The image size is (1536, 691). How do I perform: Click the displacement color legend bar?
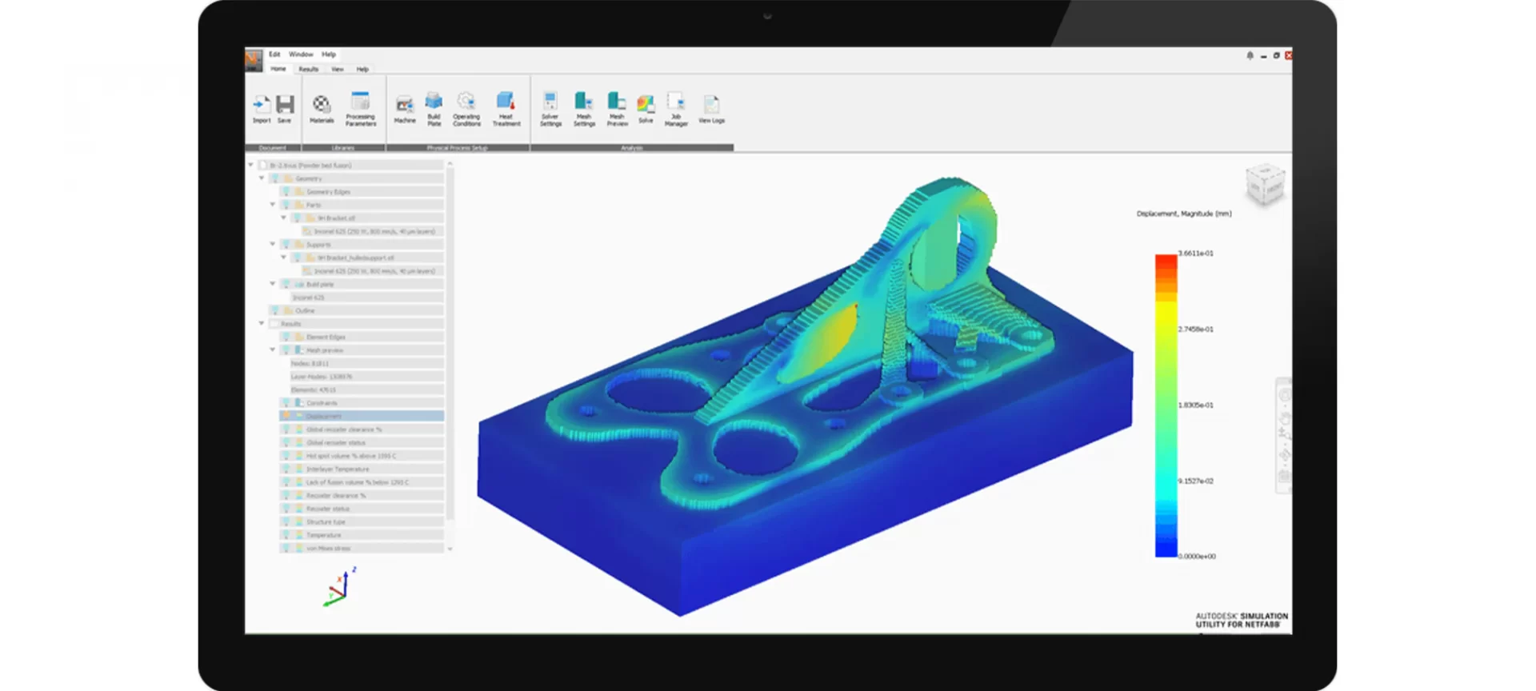[1166, 405]
